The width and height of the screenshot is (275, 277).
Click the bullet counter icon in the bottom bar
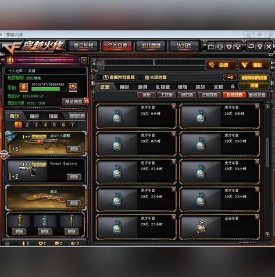point(25,243)
